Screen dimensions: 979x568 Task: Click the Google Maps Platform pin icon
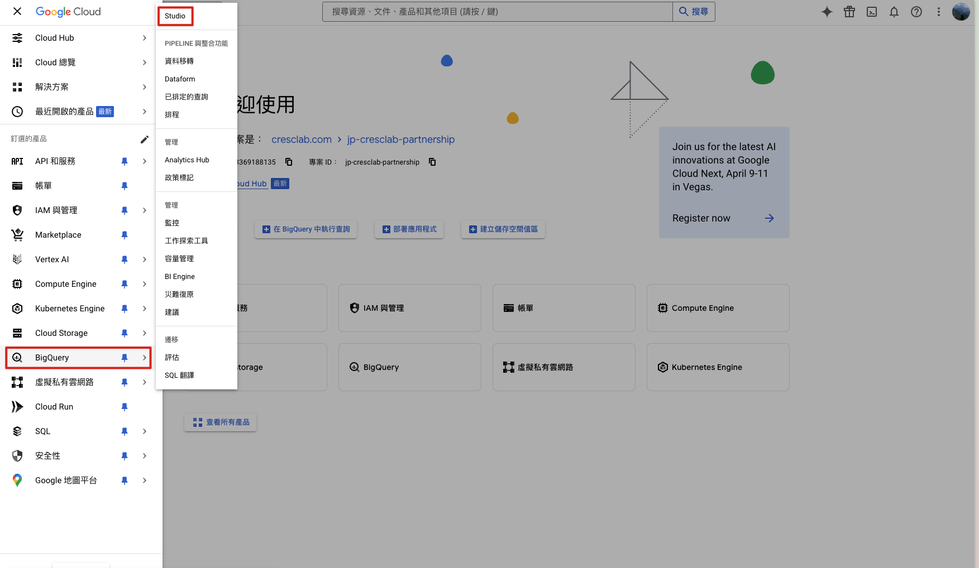pos(17,480)
